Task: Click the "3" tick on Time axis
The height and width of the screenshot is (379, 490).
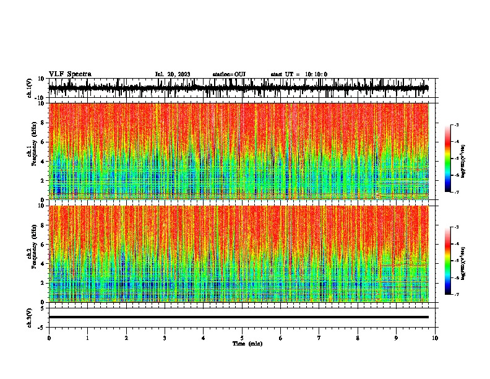Action: click(165, 338)
